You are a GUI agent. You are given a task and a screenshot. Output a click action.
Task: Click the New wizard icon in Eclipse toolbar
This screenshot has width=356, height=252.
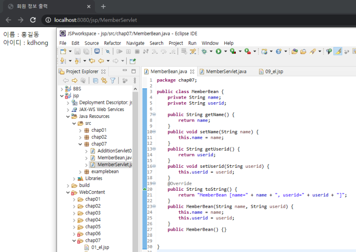pos(64,52)
